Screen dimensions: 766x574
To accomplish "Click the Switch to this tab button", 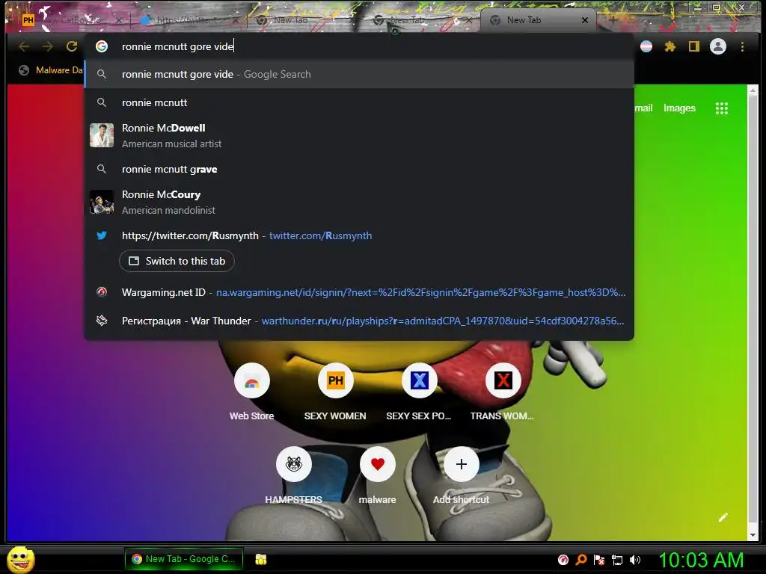I will click(177, 261).
